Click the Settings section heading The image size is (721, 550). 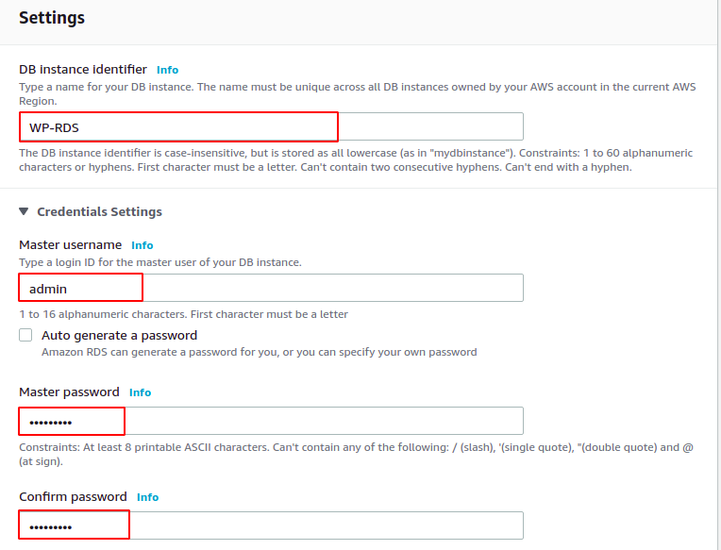(52, 18)
